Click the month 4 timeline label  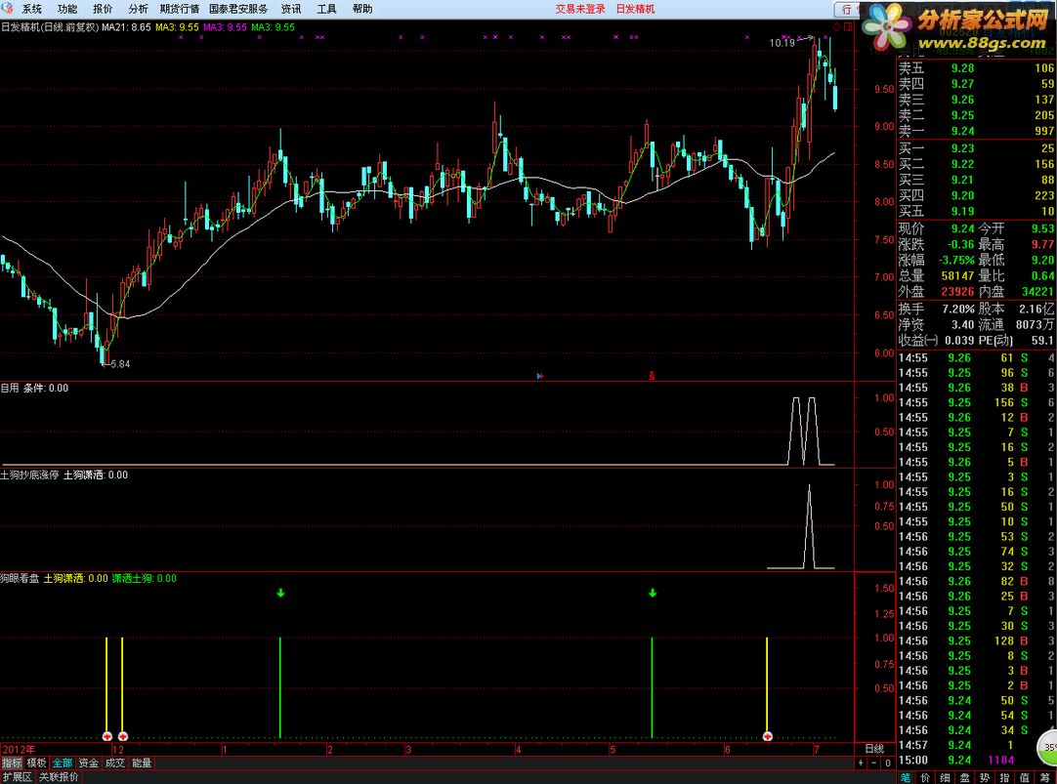518,749
